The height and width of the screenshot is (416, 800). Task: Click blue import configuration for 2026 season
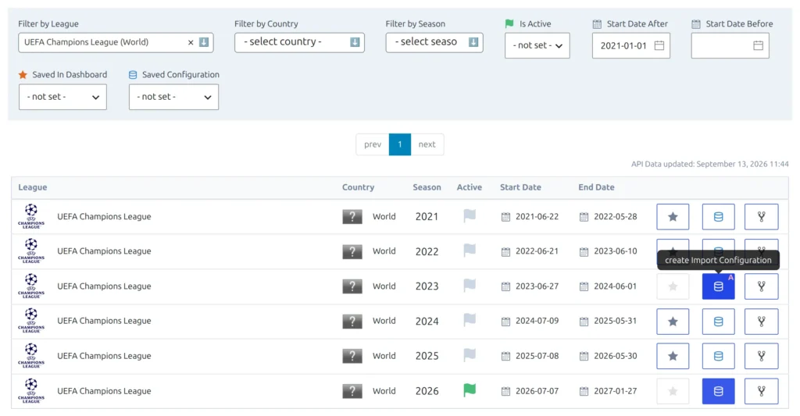point(718,391)
